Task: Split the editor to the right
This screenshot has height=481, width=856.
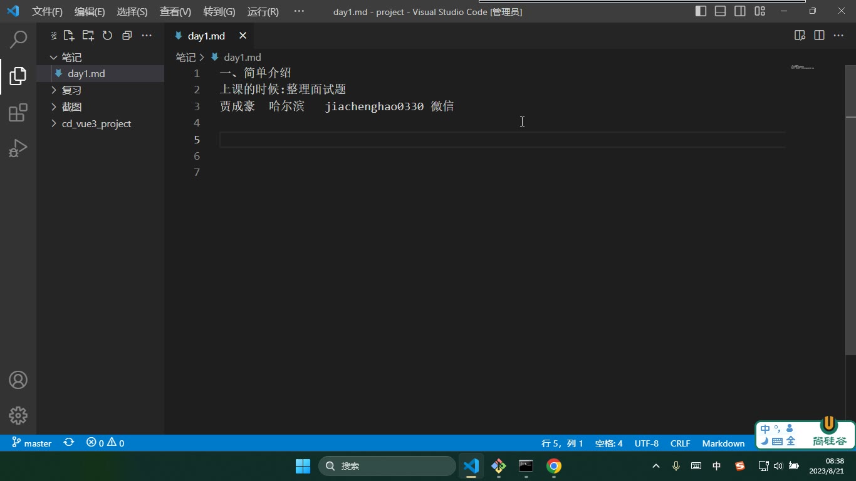Action: (819, 36)
